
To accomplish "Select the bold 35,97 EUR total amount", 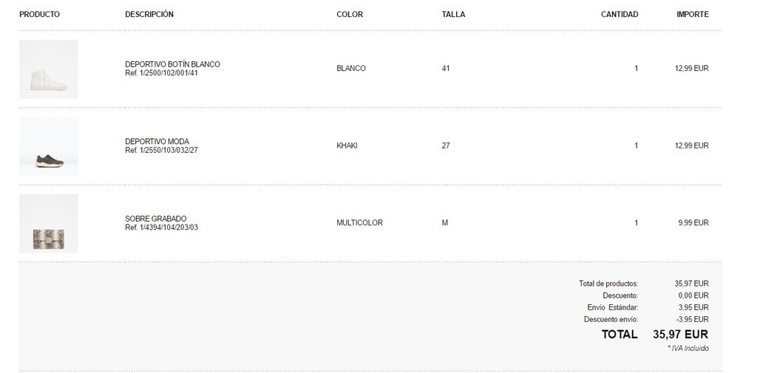I will click(x=680, y=335).
